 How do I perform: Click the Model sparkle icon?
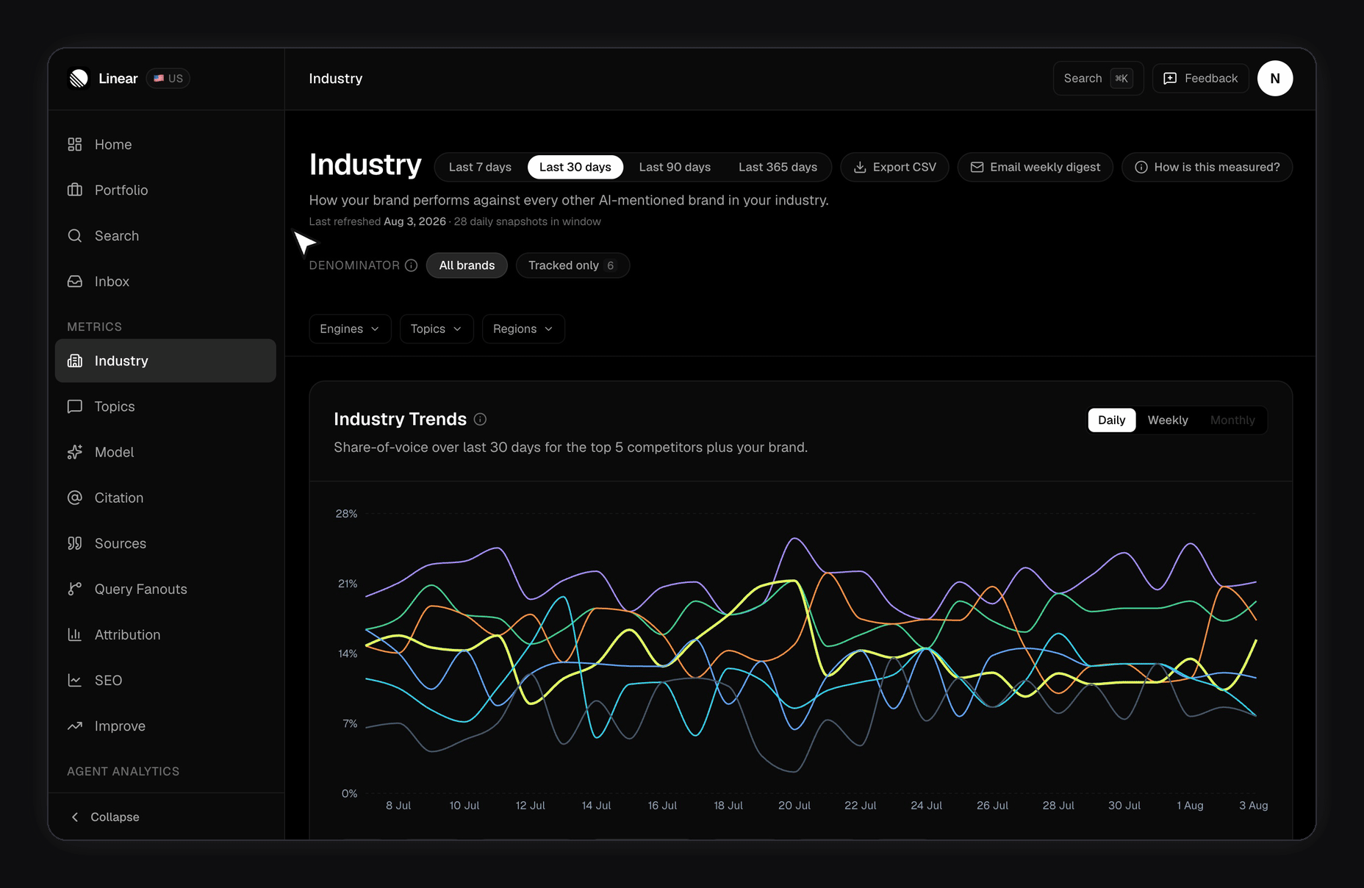[75, 452]
